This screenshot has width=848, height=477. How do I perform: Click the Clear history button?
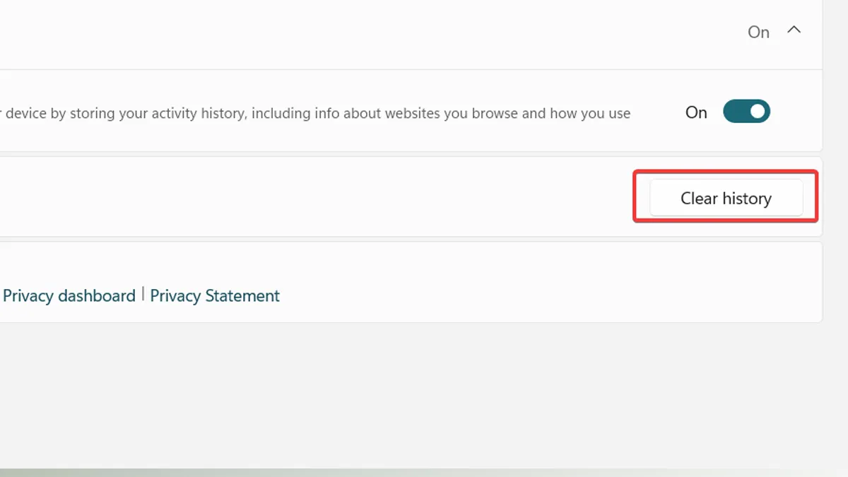[726, 199]
